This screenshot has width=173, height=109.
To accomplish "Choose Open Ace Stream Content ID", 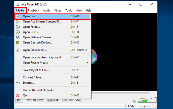I will (x=42, y=21).
